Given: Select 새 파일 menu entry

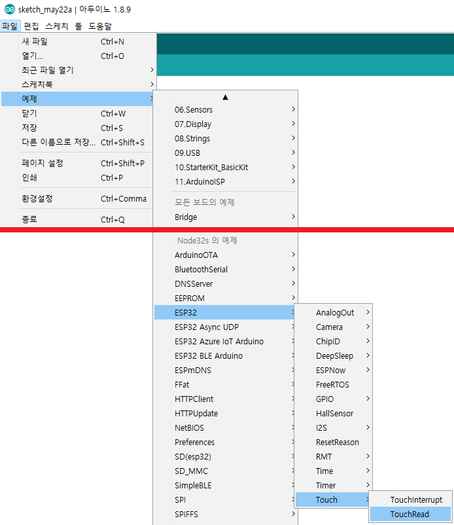Looking at the screenshot, I should click(x=79, y=41).
